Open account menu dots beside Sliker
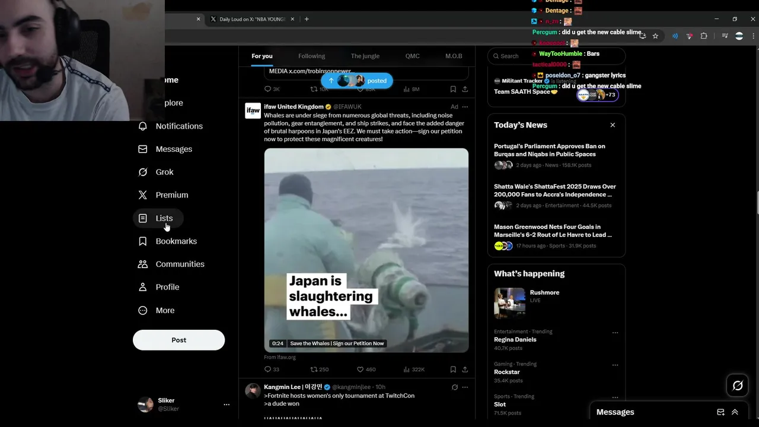Image resolution: width=759 pixels, height=427 pixels. [x=226, y=404]
